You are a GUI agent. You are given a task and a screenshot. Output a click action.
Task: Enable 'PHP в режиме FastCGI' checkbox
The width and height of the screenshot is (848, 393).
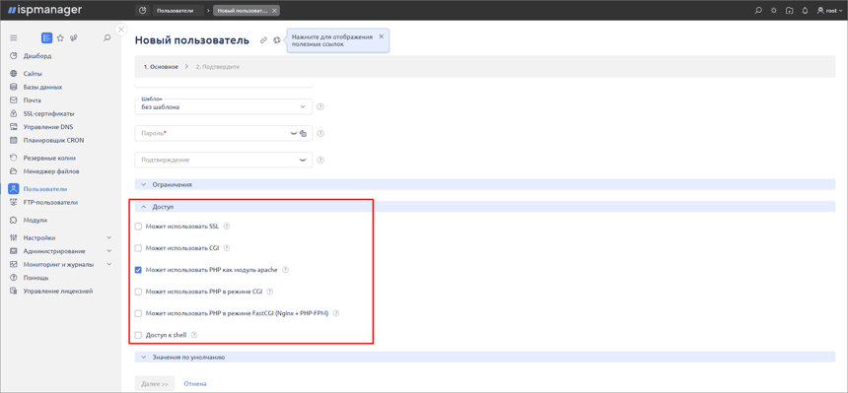[138, 313]
